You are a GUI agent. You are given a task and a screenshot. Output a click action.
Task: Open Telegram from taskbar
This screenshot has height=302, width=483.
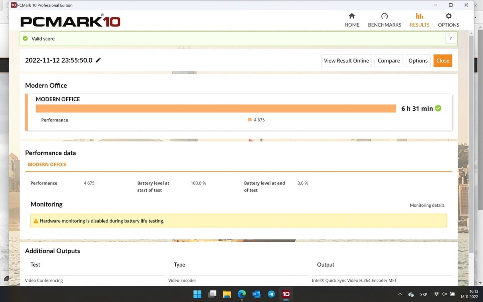[271, 294]
